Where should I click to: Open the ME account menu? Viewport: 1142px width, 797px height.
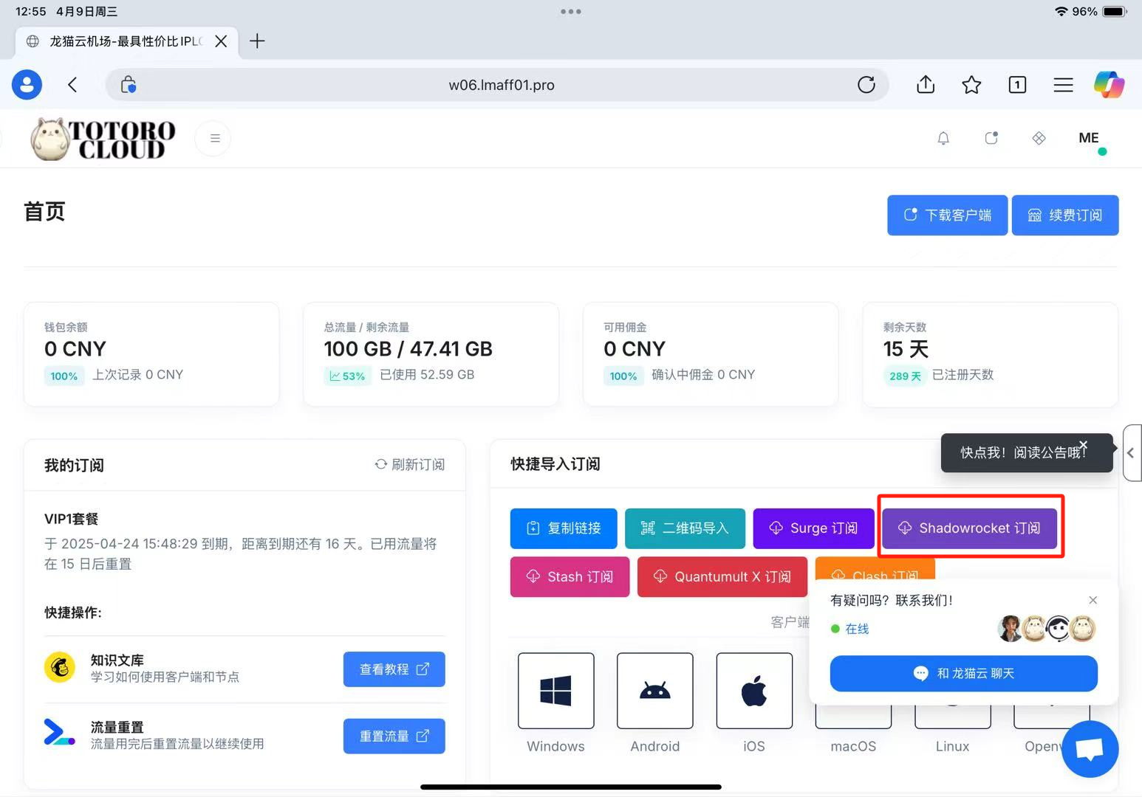(1088, 138)
